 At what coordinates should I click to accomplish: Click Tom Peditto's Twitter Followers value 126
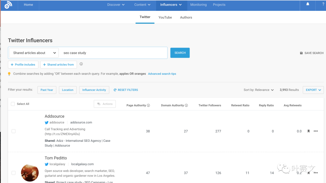pyautogui.click(x=218, y=173)
